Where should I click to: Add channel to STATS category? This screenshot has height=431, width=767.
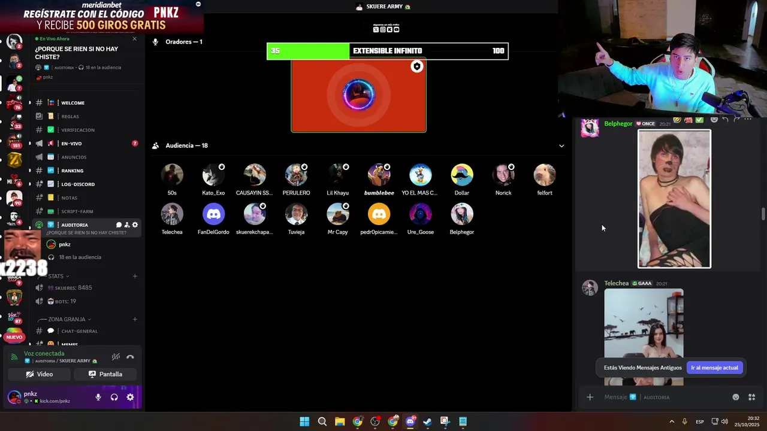[x=135, y=276]
